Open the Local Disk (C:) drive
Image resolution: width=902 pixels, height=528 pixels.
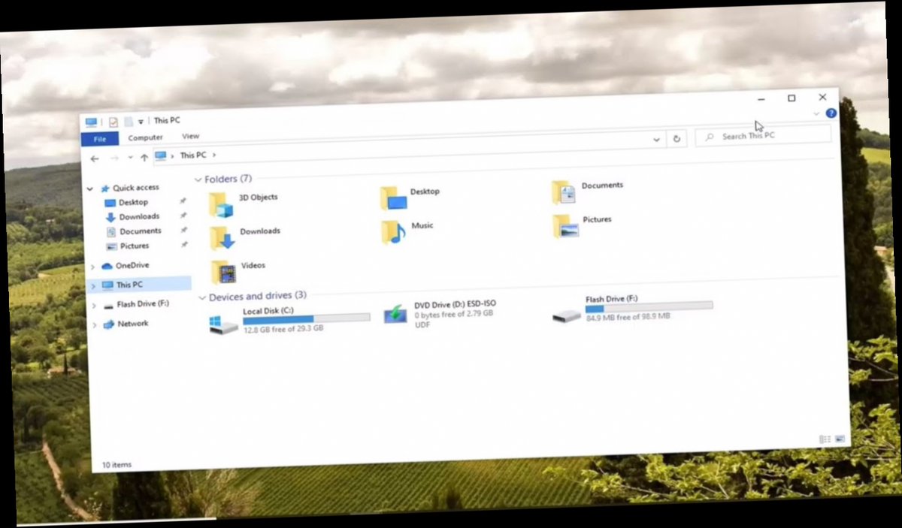pos(268,310)
